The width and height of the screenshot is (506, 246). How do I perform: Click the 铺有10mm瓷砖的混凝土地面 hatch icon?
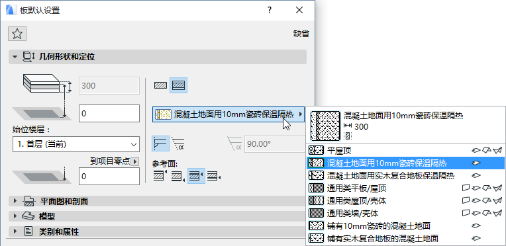317,225
